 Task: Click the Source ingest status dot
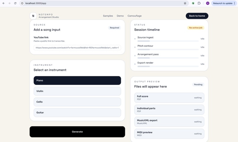pyautogui.click(x=135, y=39)
